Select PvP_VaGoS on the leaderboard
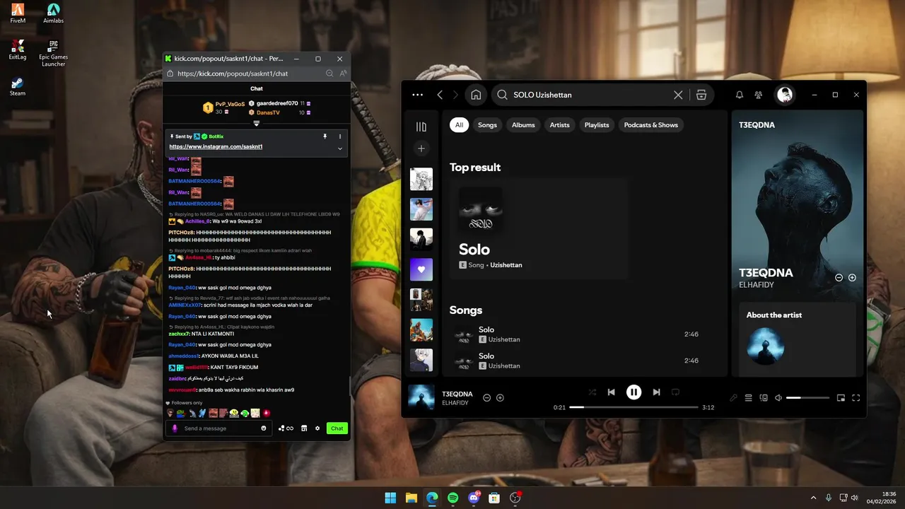Viewport: 905px width, 509px height. click(x=230, y=104)
